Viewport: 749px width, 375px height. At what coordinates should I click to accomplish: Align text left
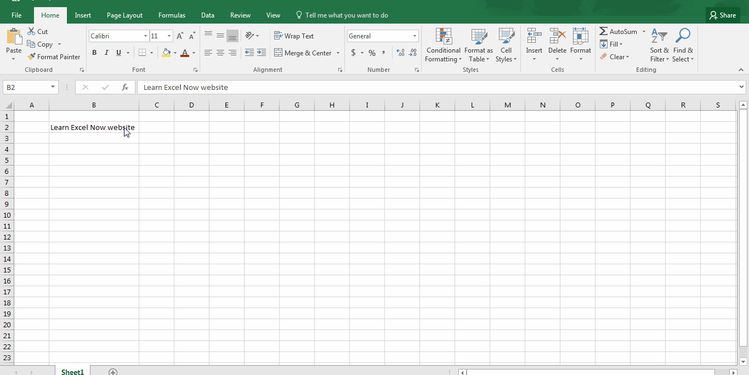(208, 53)
